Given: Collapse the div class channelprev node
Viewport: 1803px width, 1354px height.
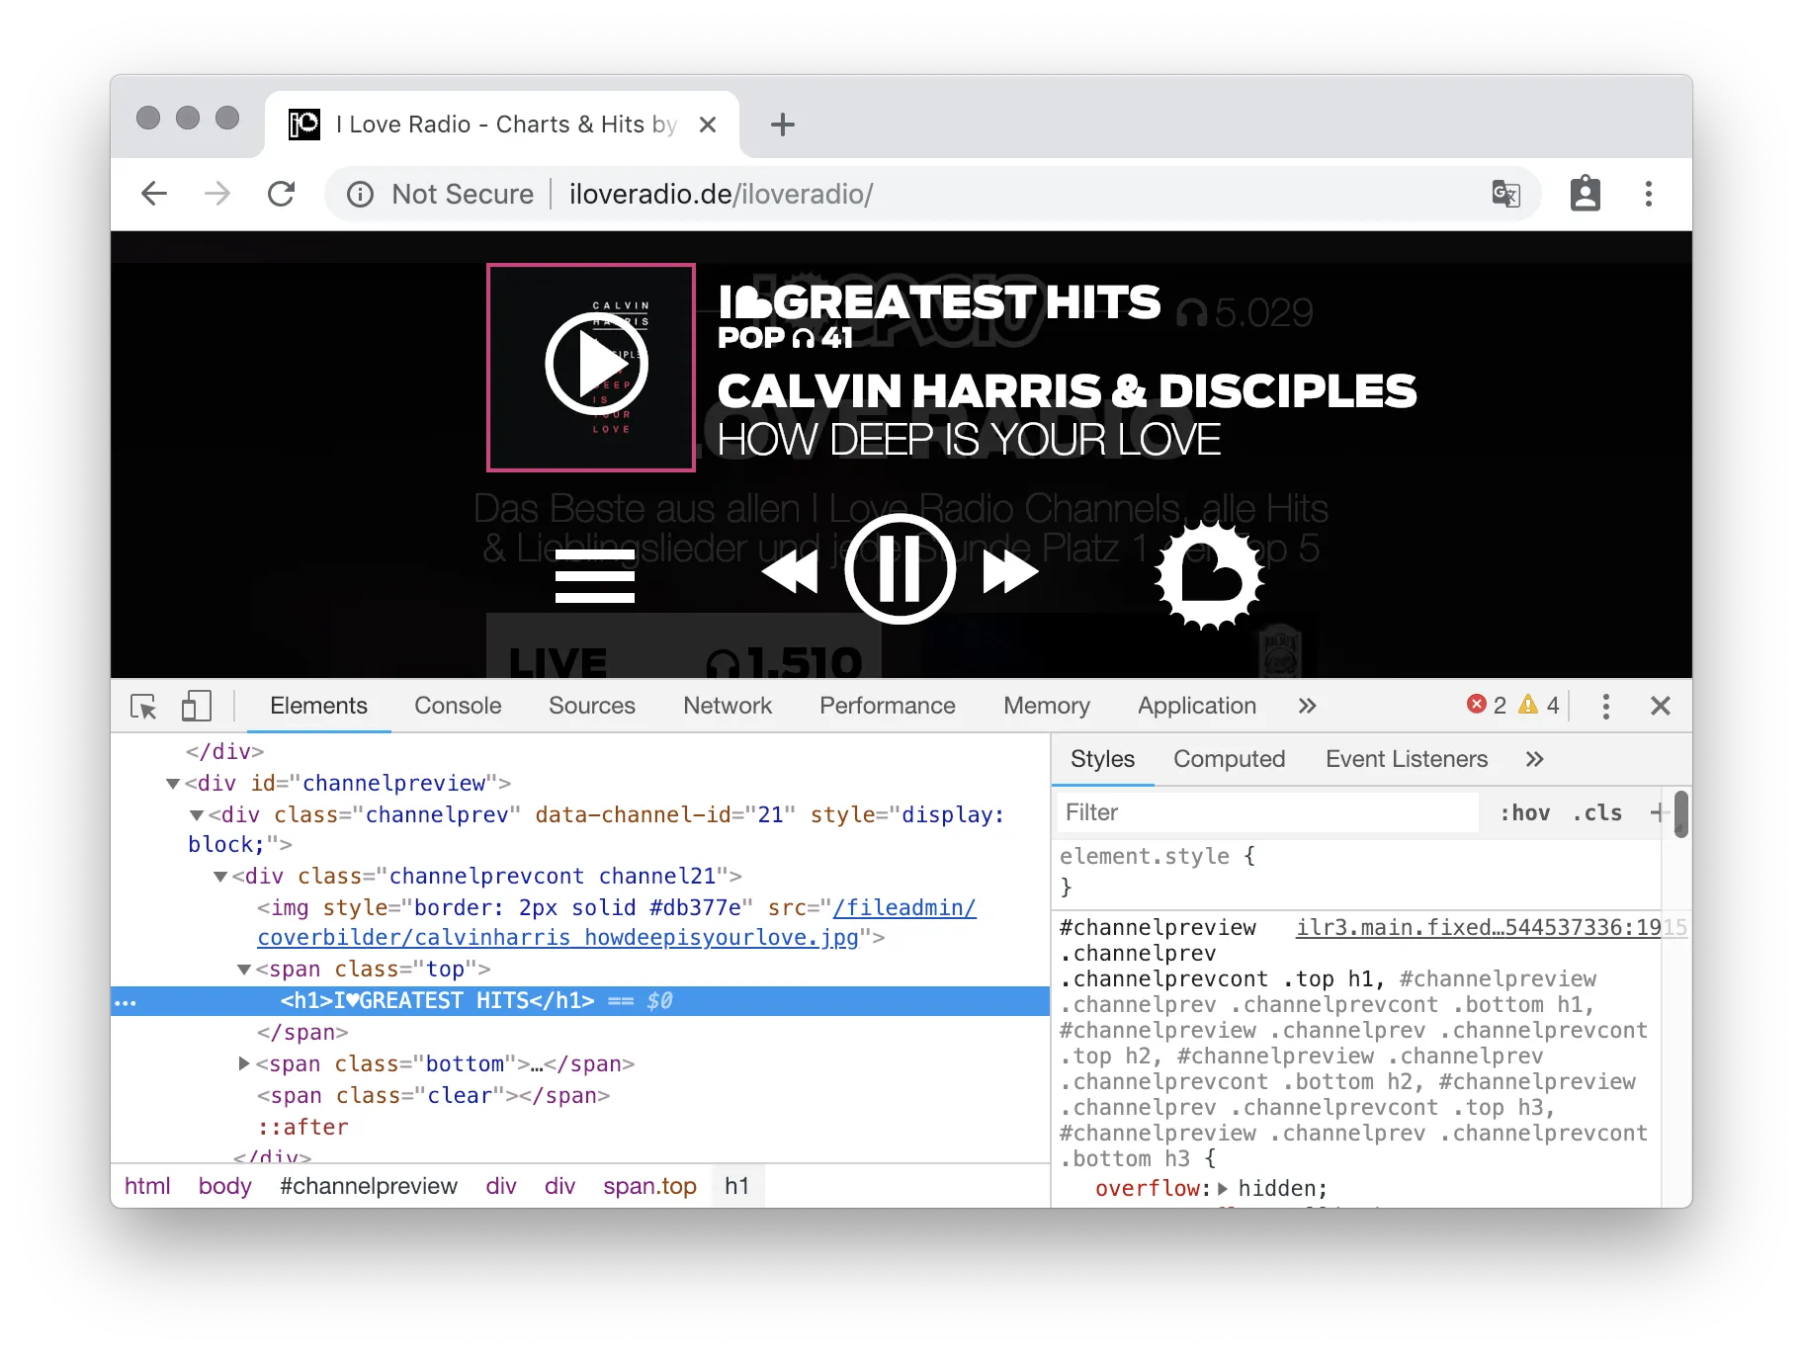Looking at the screenshot, I should coord(197,815).
